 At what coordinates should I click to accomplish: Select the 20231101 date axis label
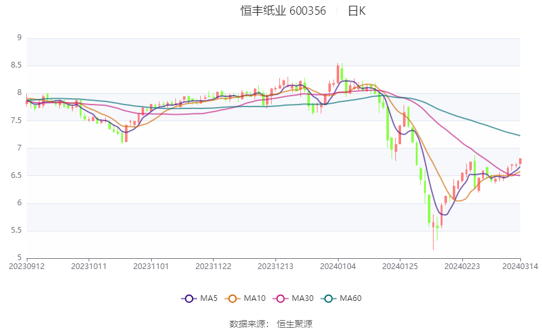point(151,267)
